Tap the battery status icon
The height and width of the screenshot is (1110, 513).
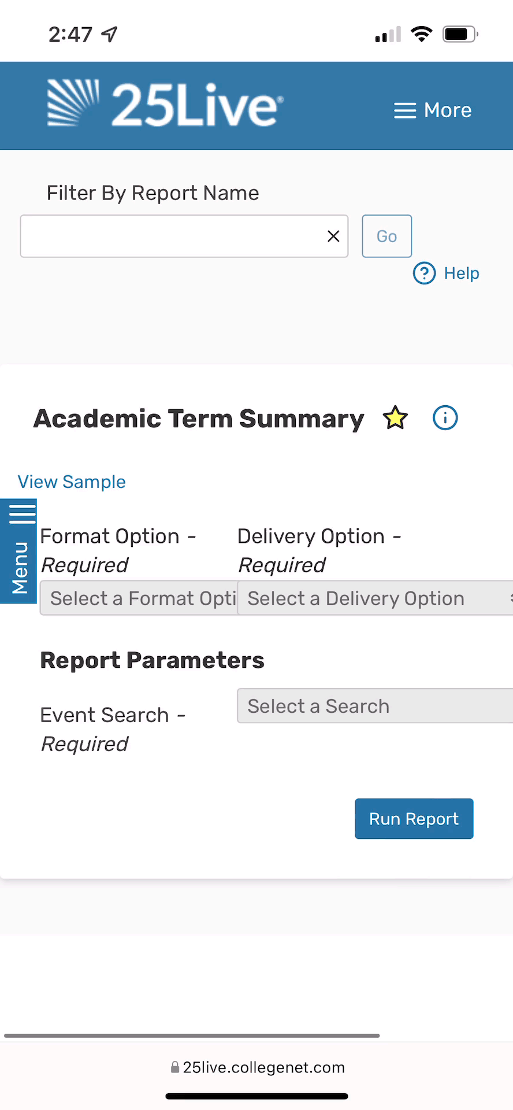[x=460, y=34]
